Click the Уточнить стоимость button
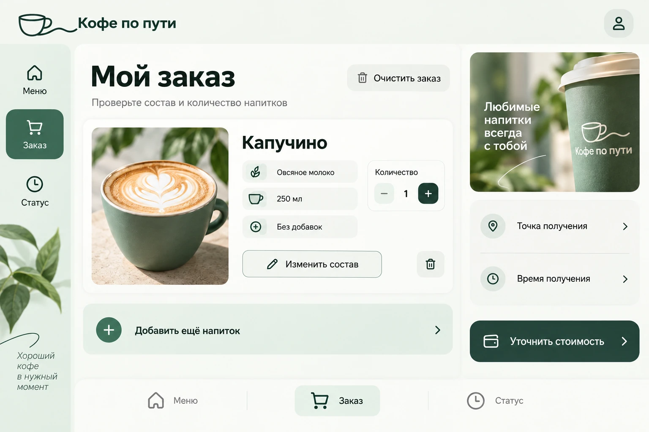Screen dimensions: 649x432 (554, 341)
